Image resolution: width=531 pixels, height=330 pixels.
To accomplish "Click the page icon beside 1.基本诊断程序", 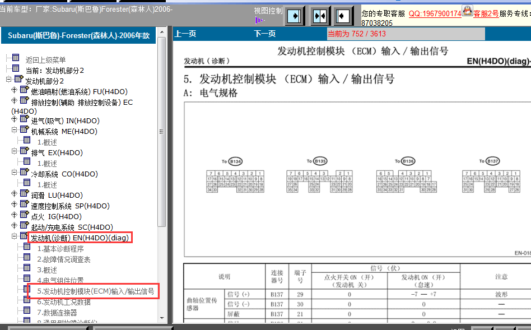I will click(27, 247).
